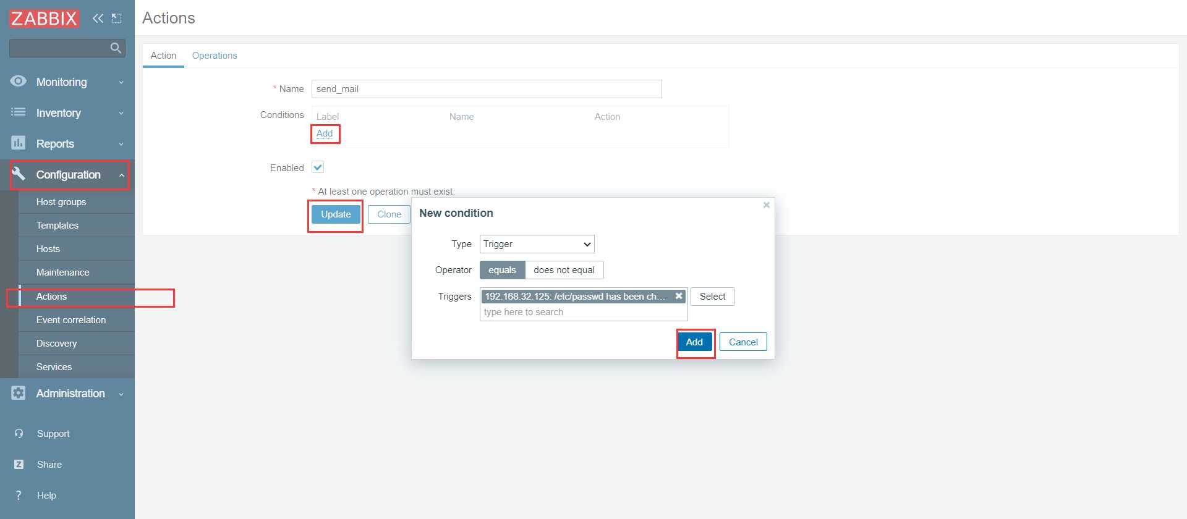Viewport: 1187px width, 519px height.
Task: Click Add link under Conditions
Action: click(x=325, y=133)
